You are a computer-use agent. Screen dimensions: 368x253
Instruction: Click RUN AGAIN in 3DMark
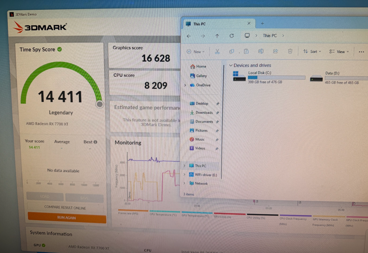click(x=67, y=218)
